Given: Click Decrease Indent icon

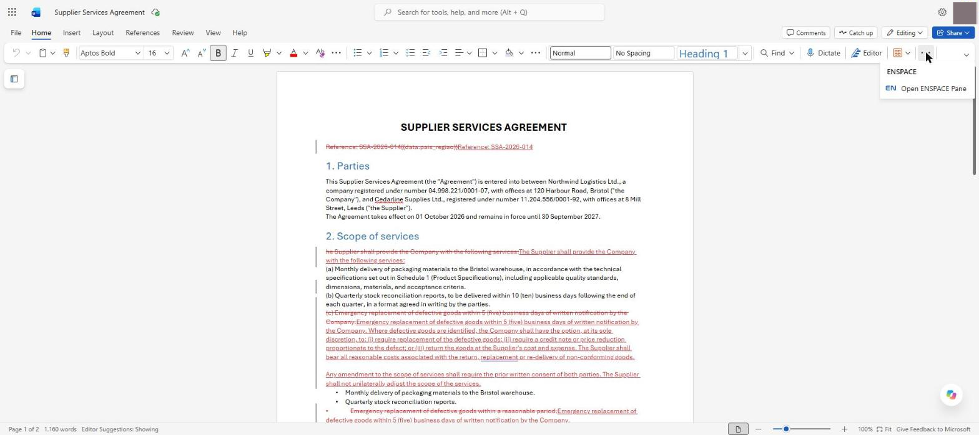Looking at the screenshot, I should click(x=426, y=53).
